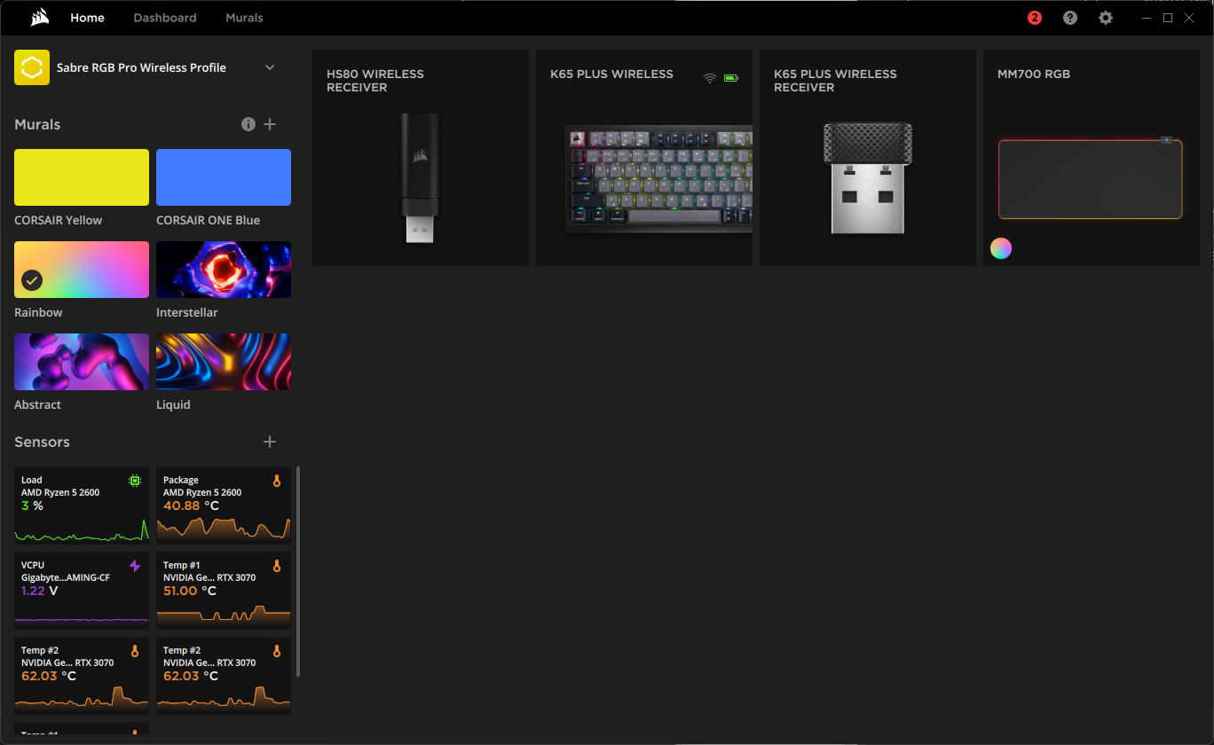Click the Rainbow mural label text
This screenshot has width=1214, height=745.
pyautogui.click(x=38, y=312)
